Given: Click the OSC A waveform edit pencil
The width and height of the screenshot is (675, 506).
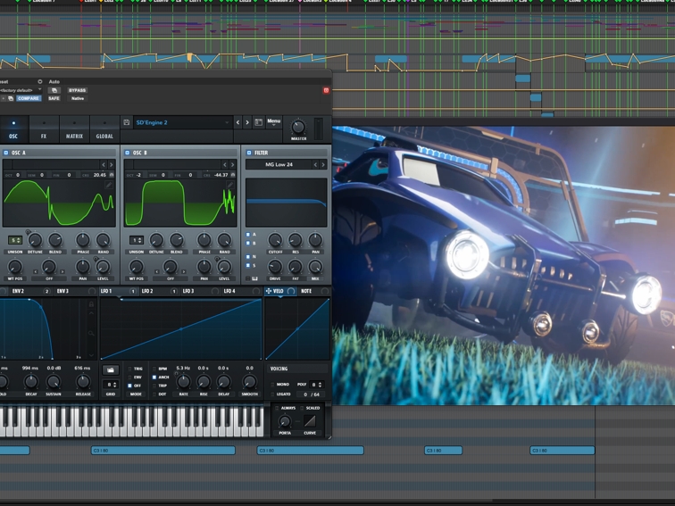Looking at the screenshot, I should point(109,185).
